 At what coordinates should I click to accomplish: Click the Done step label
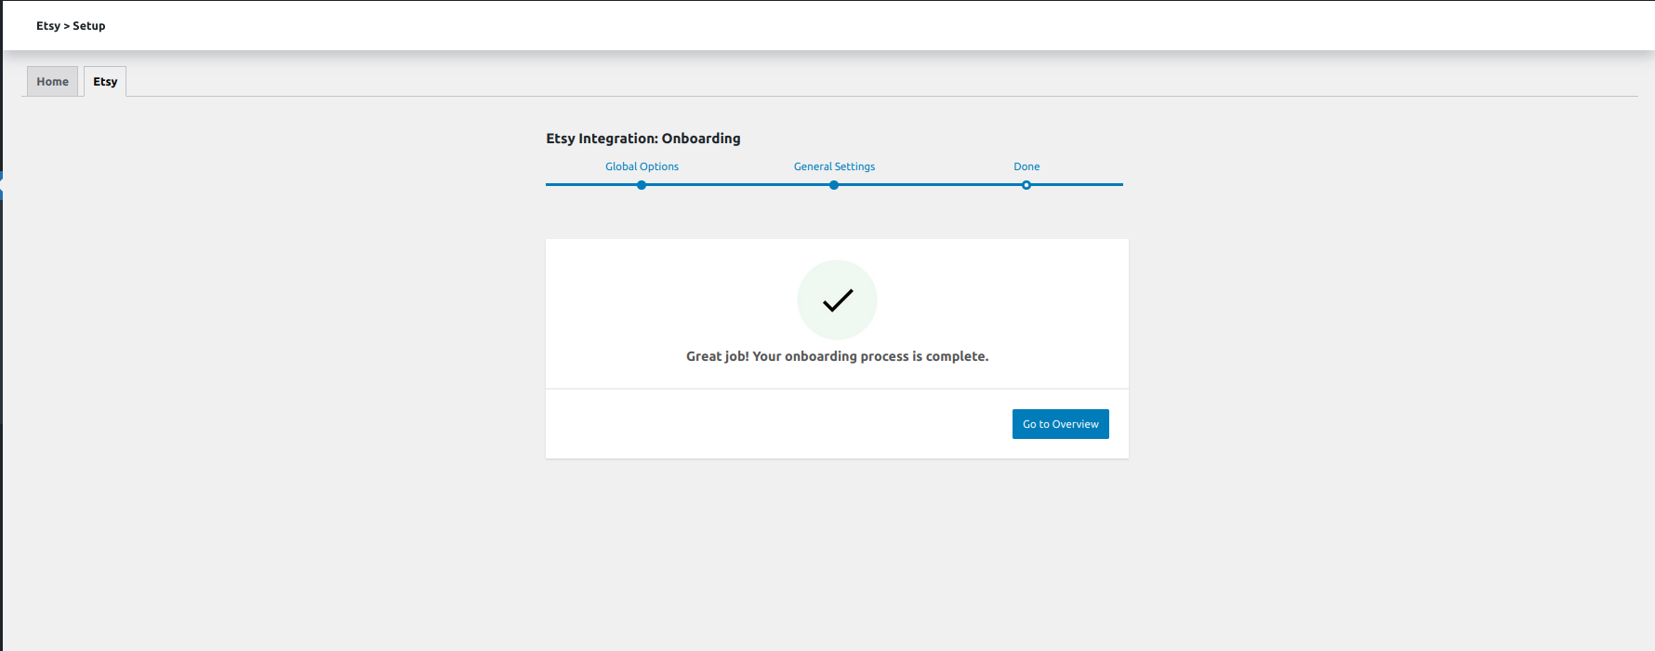pos(1026,166)
